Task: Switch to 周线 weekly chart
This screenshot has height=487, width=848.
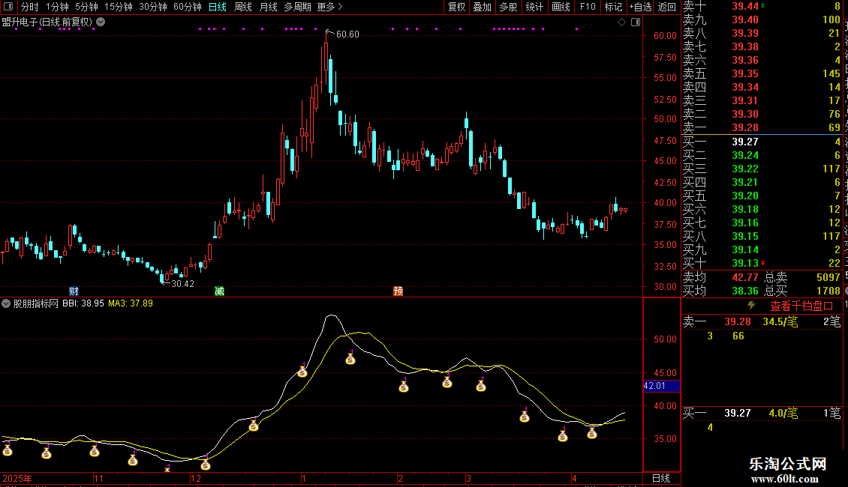Action: pyautogui.click(x=243, y=7)
